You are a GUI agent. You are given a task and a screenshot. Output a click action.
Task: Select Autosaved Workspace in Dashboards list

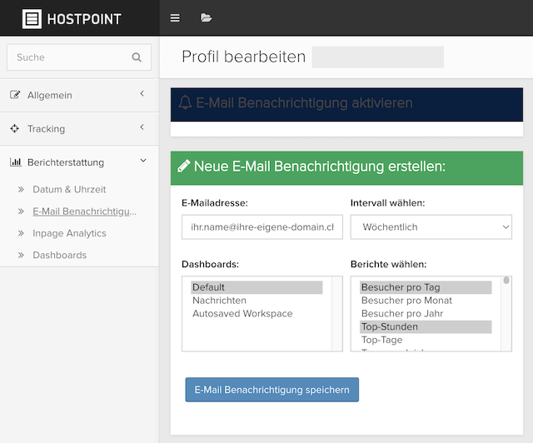pyautogui.click(x=257, y=313)
